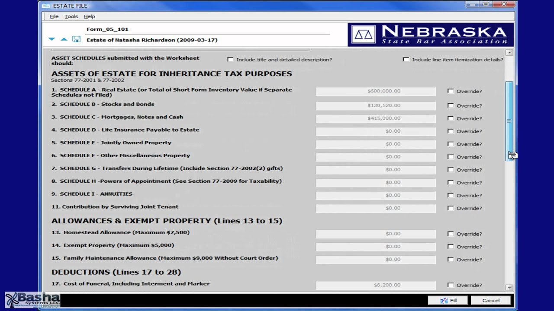Image resolution: width=554 pixels, height=311 pixels.
Task: Check Override for Schedule B Stocks and Bonds
Action: pos(451,105)
